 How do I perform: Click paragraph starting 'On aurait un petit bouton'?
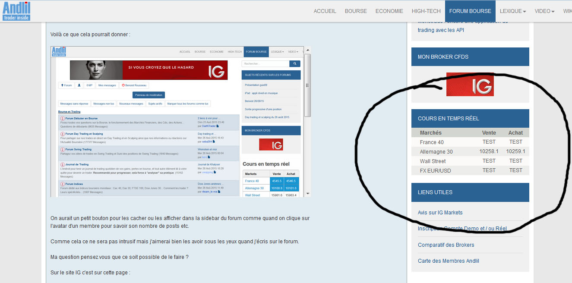click(180, 222)
